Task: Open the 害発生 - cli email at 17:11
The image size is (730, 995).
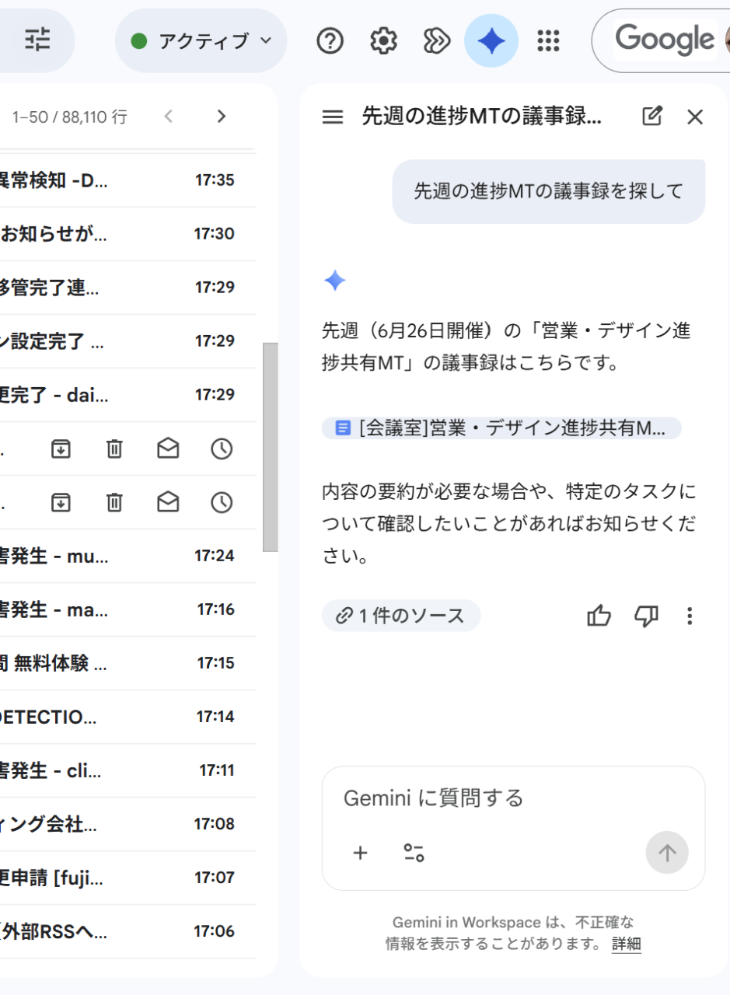Action: [128, 770]
